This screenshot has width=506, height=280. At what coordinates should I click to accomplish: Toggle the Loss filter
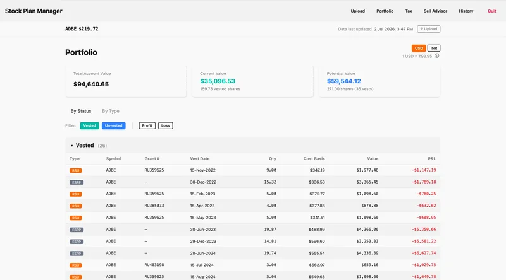[165, 126]
